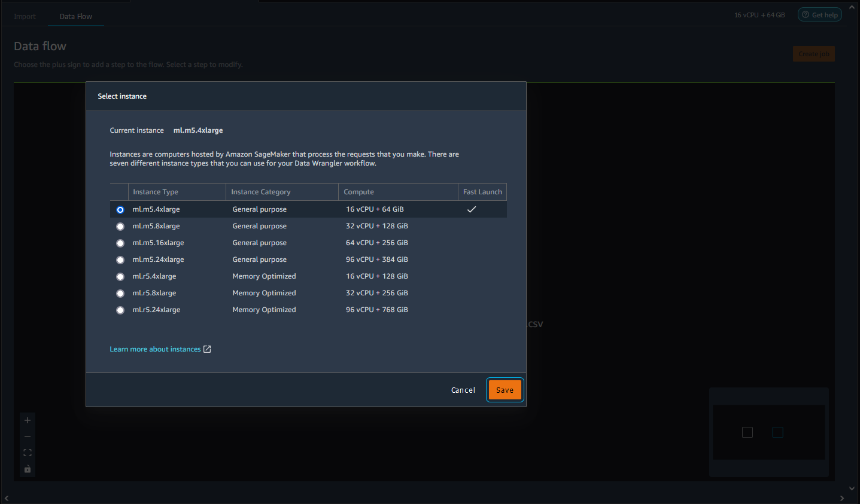Click the left node thumbnail in the minimap
The width and height of the screenshot is (860, 504).
[747, 432]
